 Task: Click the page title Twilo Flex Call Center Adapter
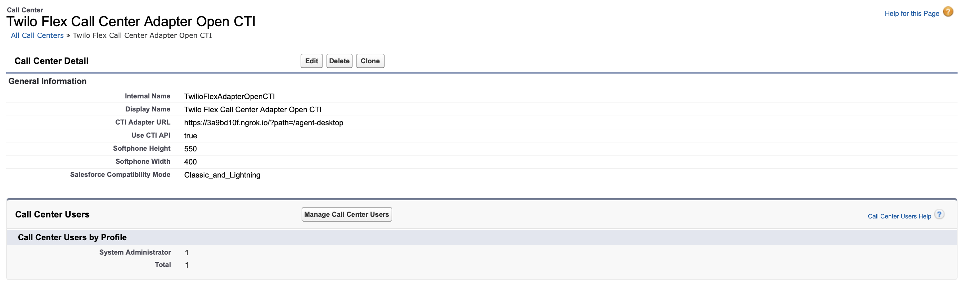coord(131,22)
